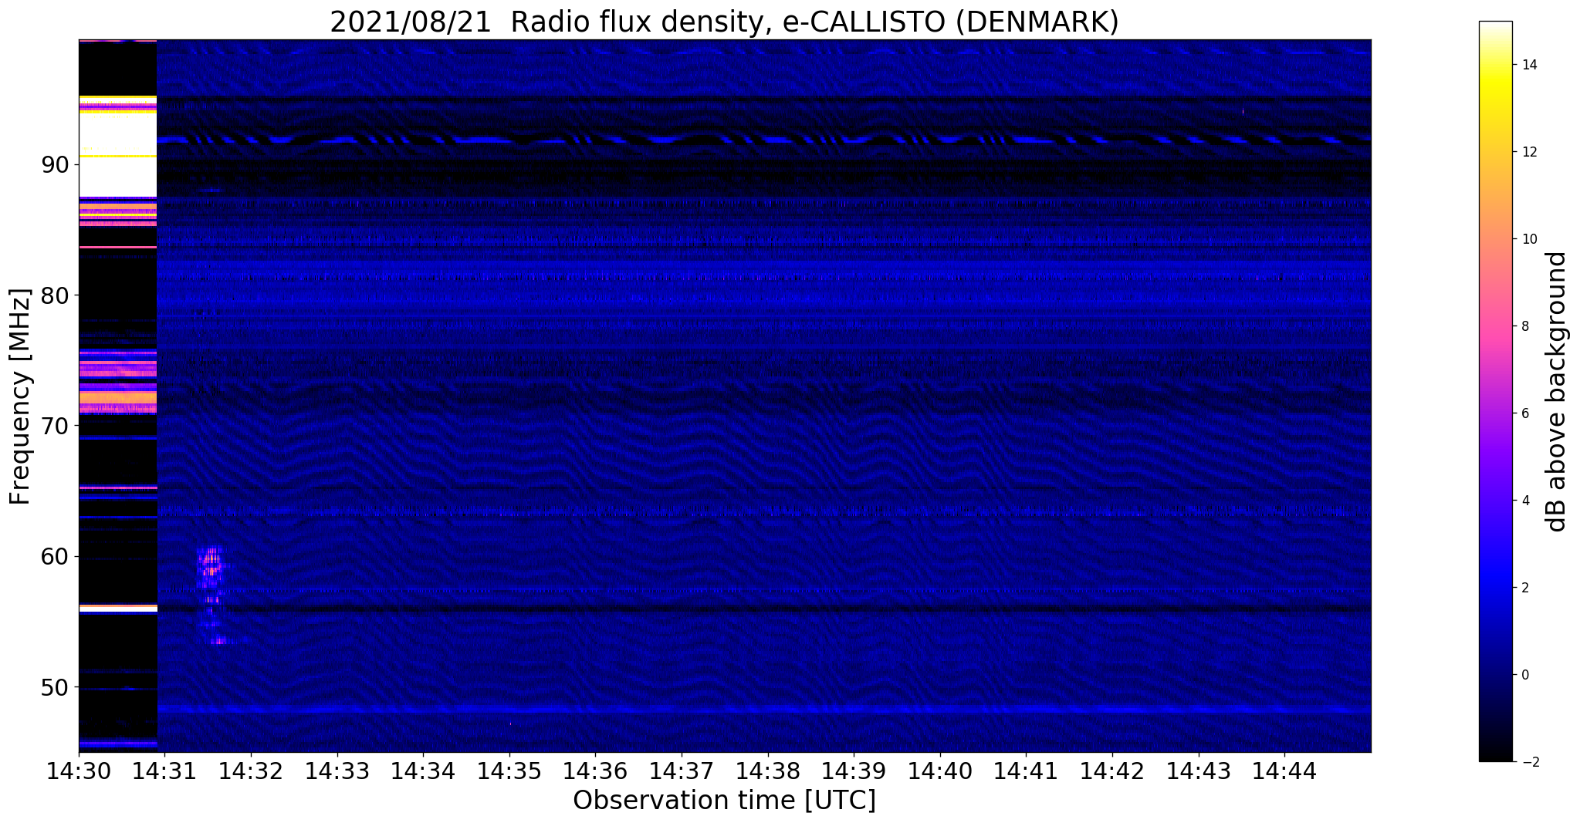1580x823 pixels.
Task: Click the 14:33 time tick label
Action: click(x=337, y=771)
